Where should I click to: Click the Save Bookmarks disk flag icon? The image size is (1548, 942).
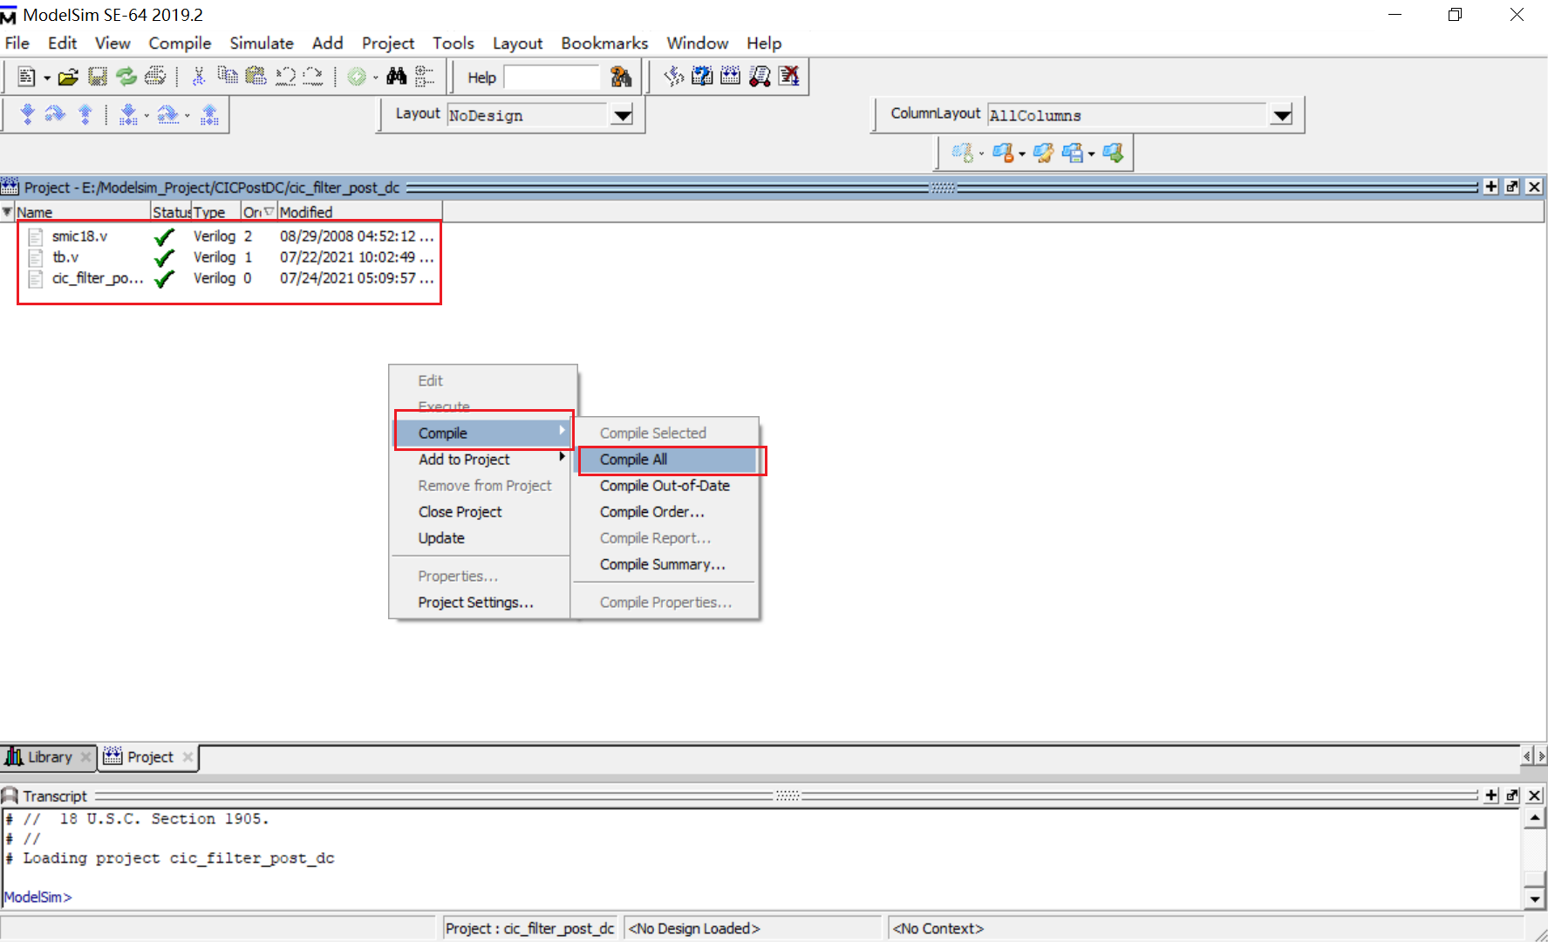[x=1072, y=153]
